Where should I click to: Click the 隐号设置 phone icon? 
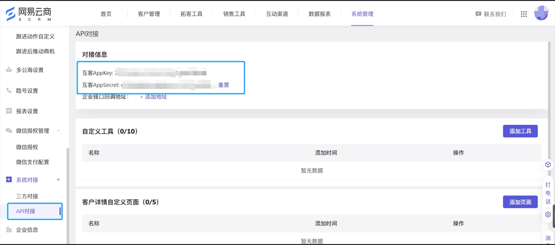tap(9, 91)
